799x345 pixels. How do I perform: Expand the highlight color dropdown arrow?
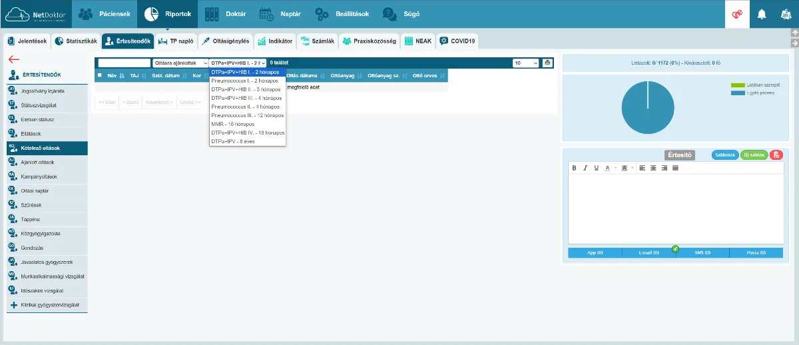(632, 168)
